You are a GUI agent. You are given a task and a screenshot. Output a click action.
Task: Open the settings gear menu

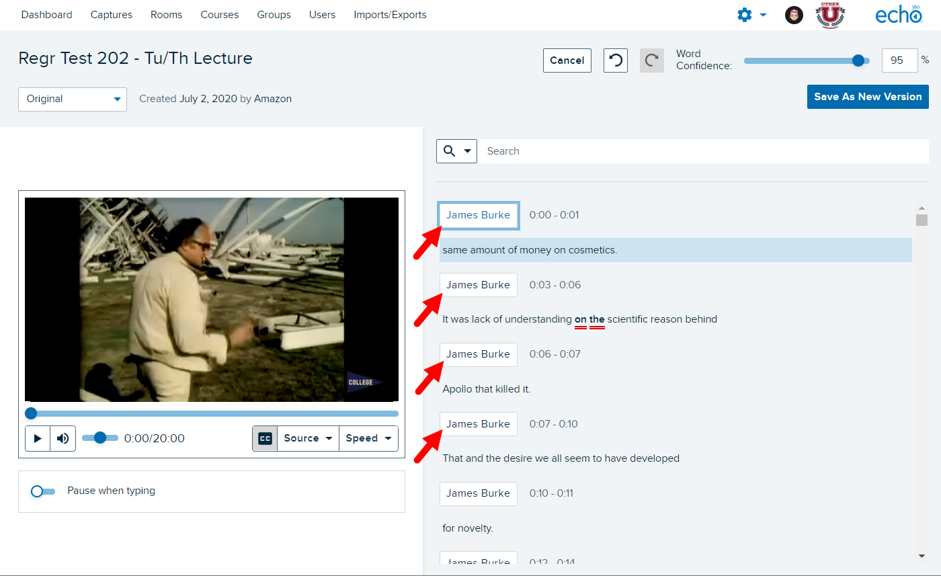coord(751,15)
